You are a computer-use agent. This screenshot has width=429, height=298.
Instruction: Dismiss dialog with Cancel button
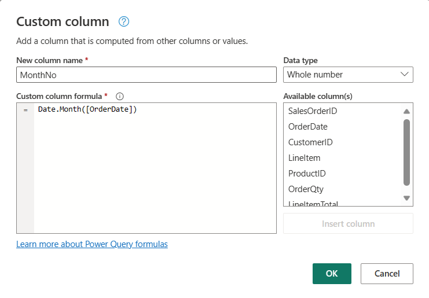(x=387, y=273)
